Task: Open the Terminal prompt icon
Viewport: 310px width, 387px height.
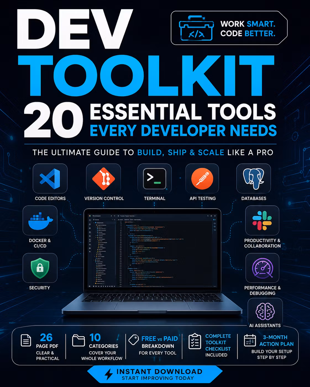Action: 154,179
